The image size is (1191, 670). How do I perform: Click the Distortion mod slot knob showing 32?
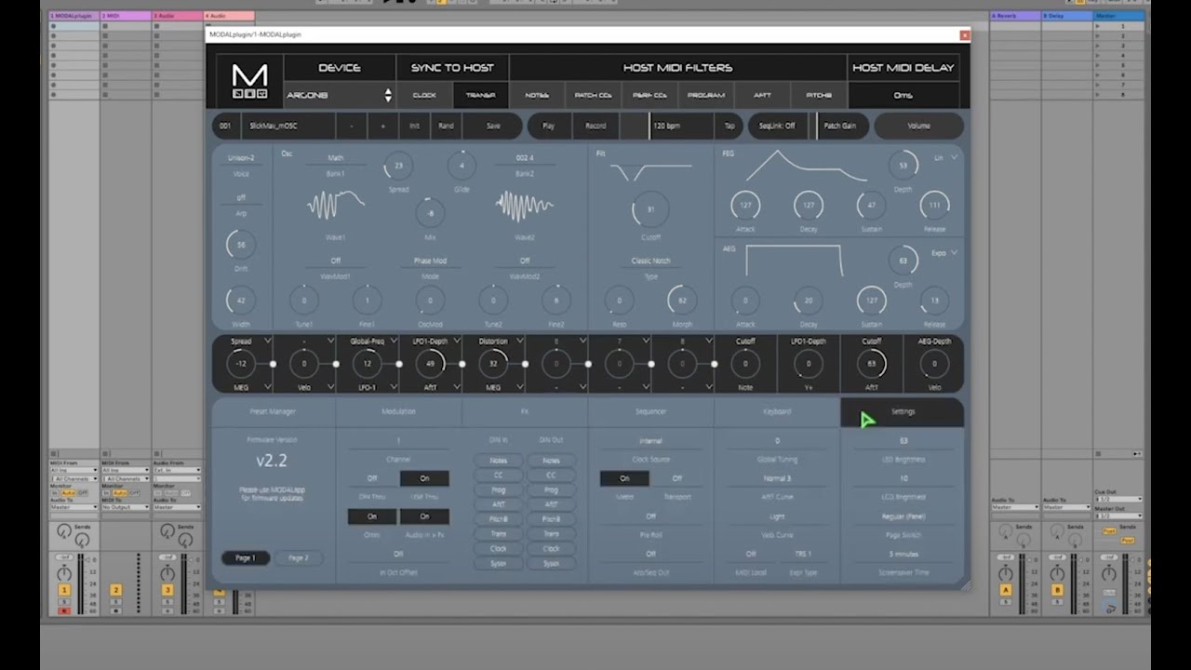pyautogui.click(x=493, y=364)
